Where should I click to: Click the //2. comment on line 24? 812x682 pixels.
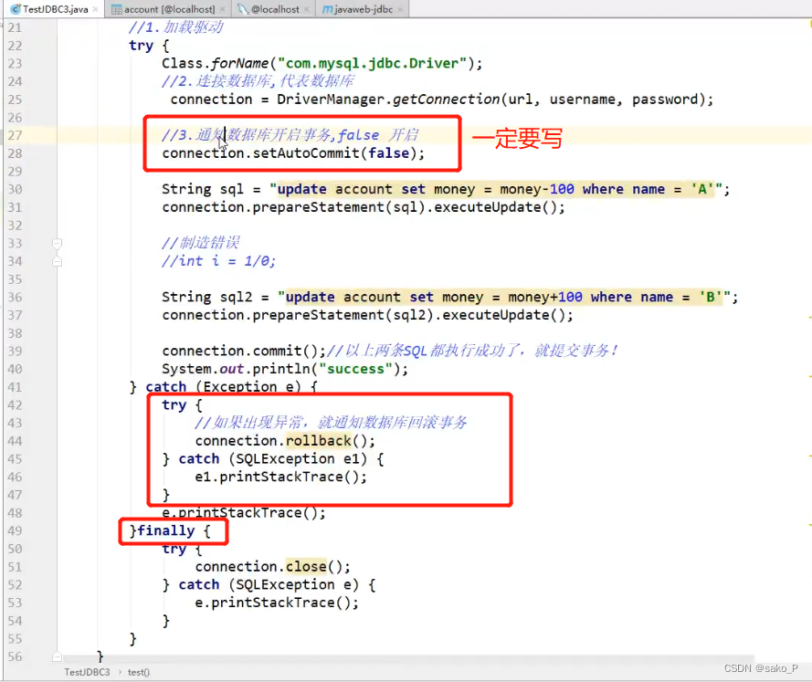[258, 81]
